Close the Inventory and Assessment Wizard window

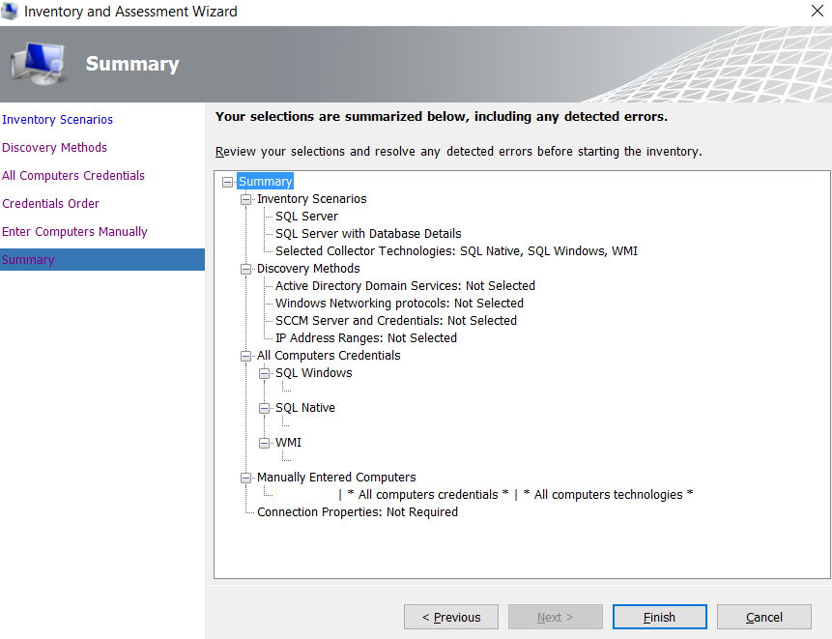817,12
